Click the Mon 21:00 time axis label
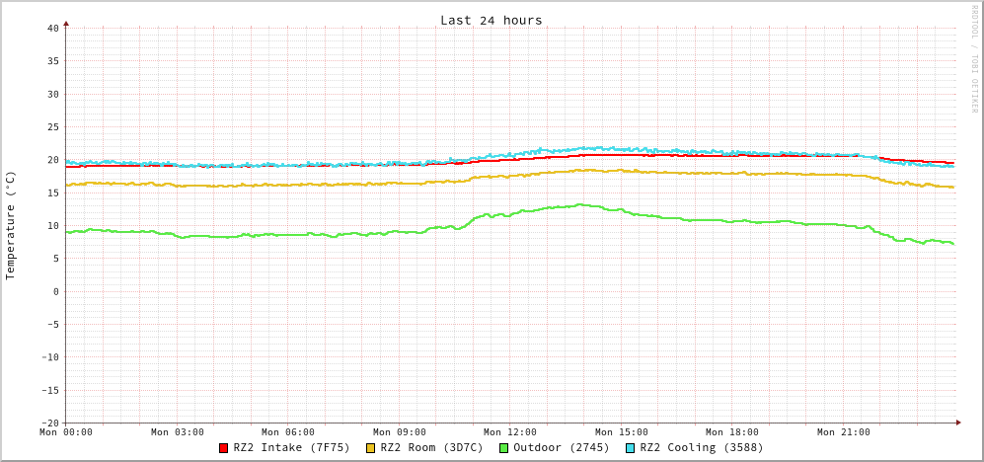The height and width of the screenshot is (462, 984). click(843, 432)
